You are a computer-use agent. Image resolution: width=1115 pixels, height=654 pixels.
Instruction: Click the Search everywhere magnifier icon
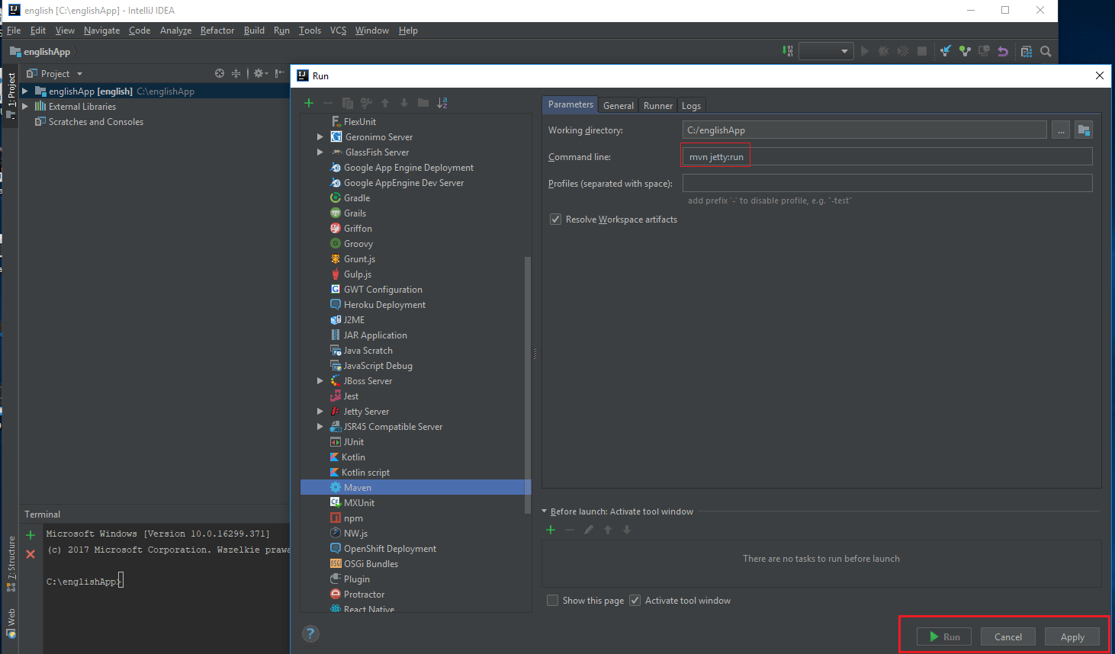coord(1046,51)
